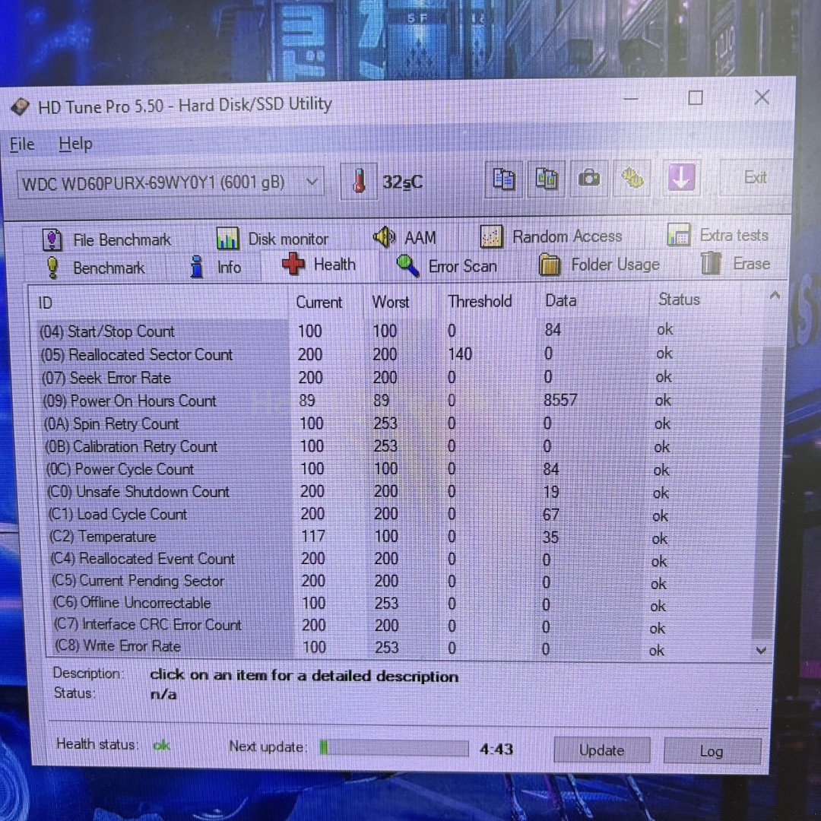The width and height of the screenshot is (821, 821).
Task: Click the Update button
Action: [x=601, y=750]
